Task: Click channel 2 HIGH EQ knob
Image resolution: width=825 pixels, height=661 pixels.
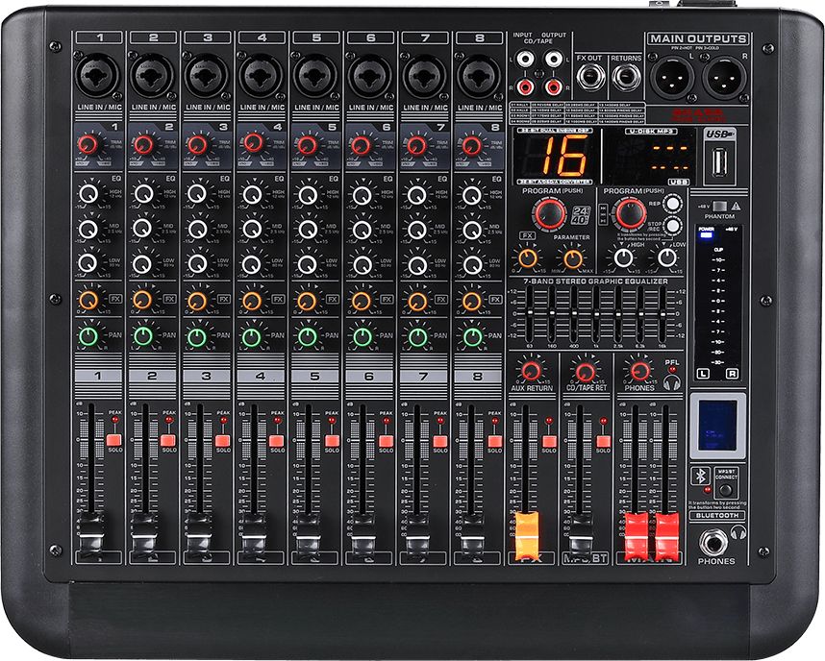Action: click(x=143, y=194)
